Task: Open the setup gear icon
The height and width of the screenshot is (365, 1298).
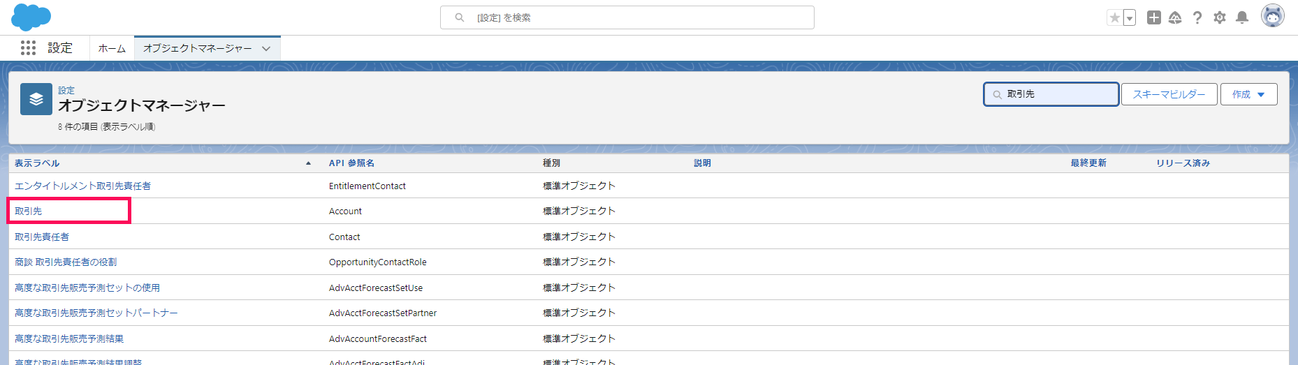Action: (1220, 17)
